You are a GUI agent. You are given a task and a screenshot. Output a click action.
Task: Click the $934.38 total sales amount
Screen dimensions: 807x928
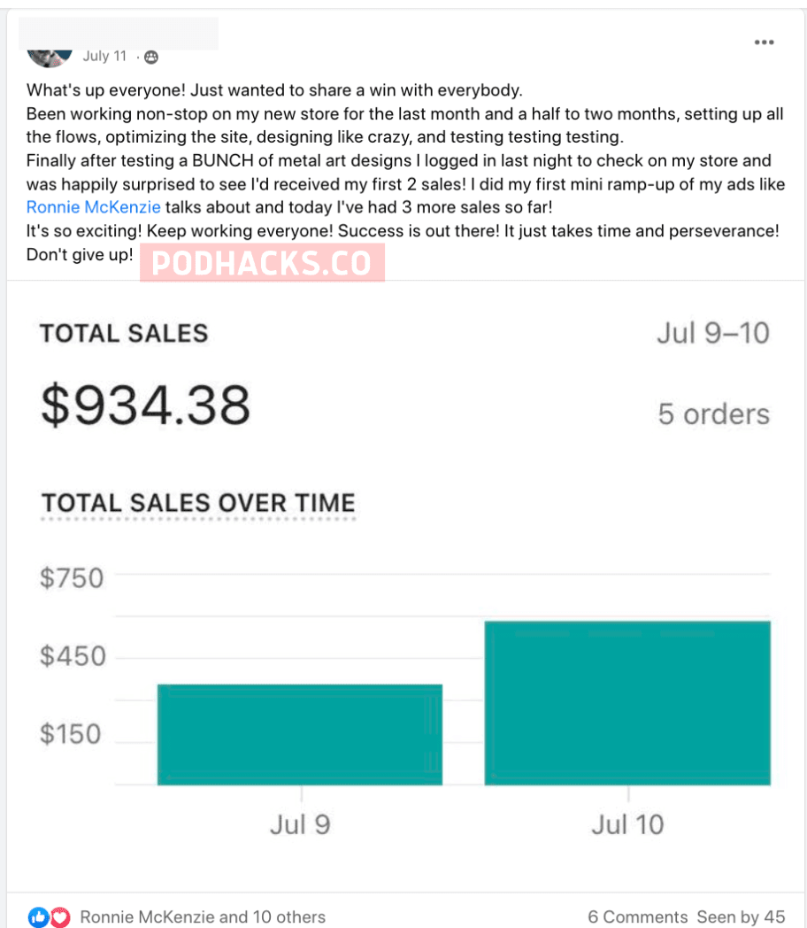point(146,406)
